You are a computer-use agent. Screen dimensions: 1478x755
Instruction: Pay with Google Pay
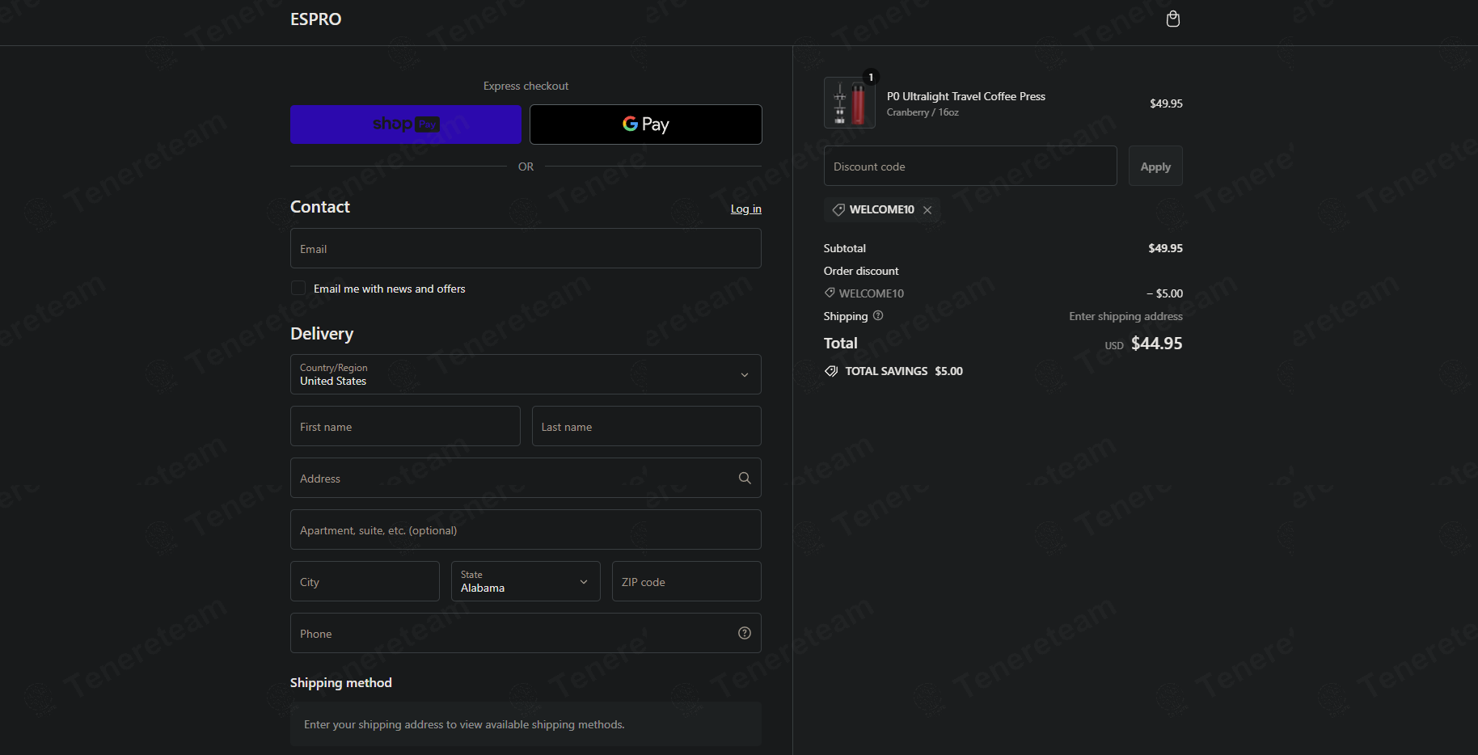[x=645, y=124]
